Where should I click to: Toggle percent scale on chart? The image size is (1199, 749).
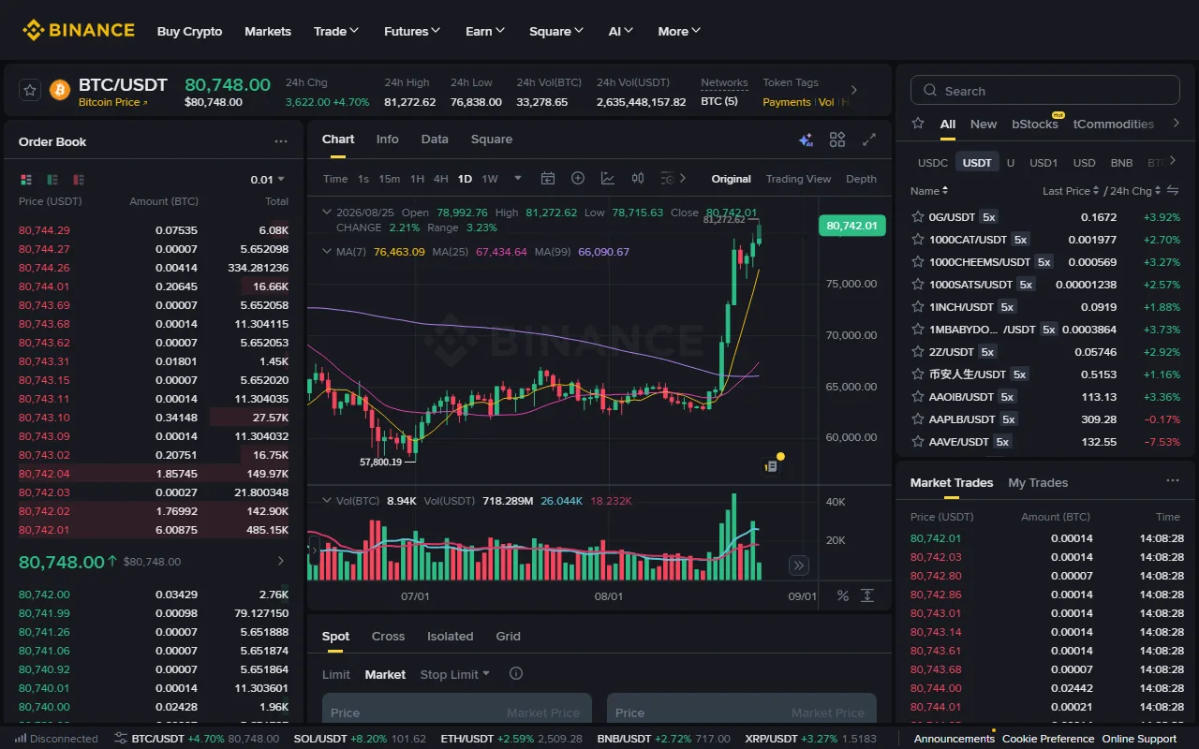[x=842, y=595]
